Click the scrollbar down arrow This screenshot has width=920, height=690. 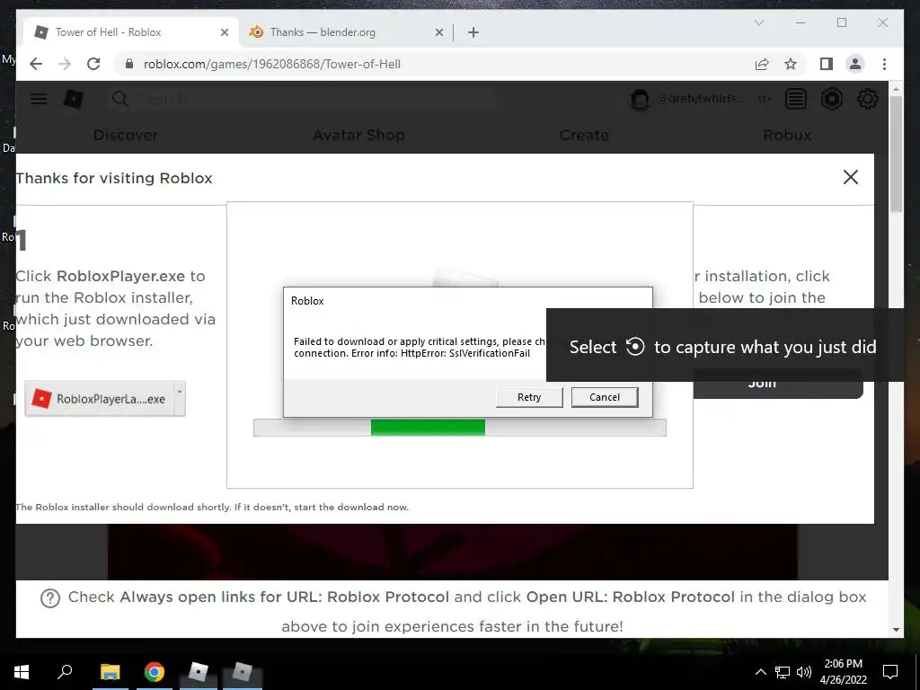[x=896, y=630]
